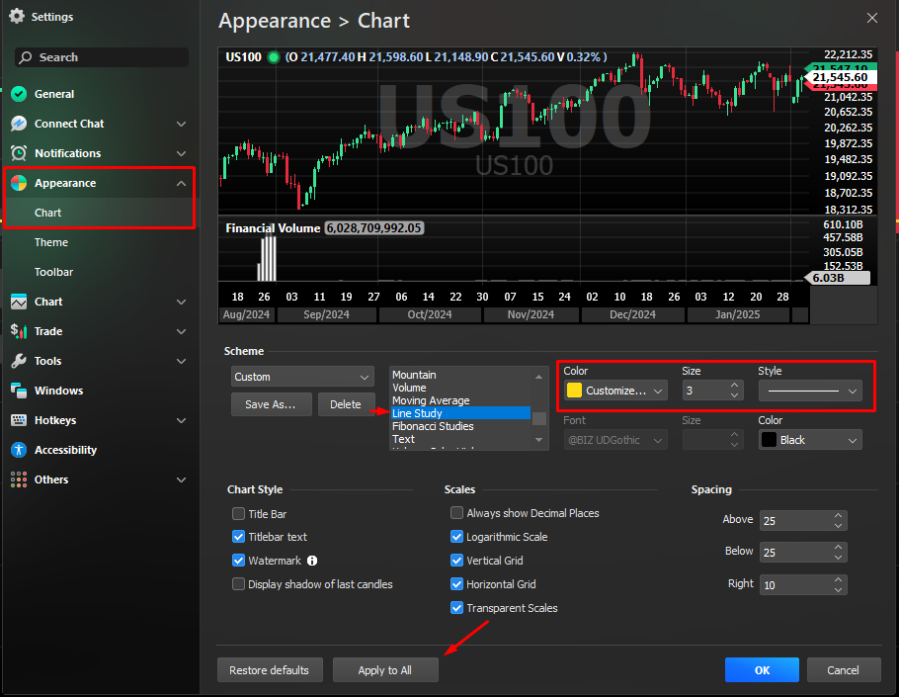
Task: Click the Tools wrench icon
Action: pos(19,361)
